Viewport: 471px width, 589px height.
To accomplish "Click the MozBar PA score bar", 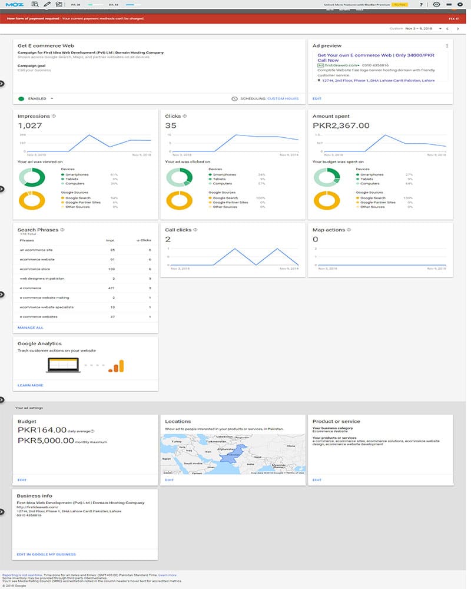I will (x=95, y=5).
